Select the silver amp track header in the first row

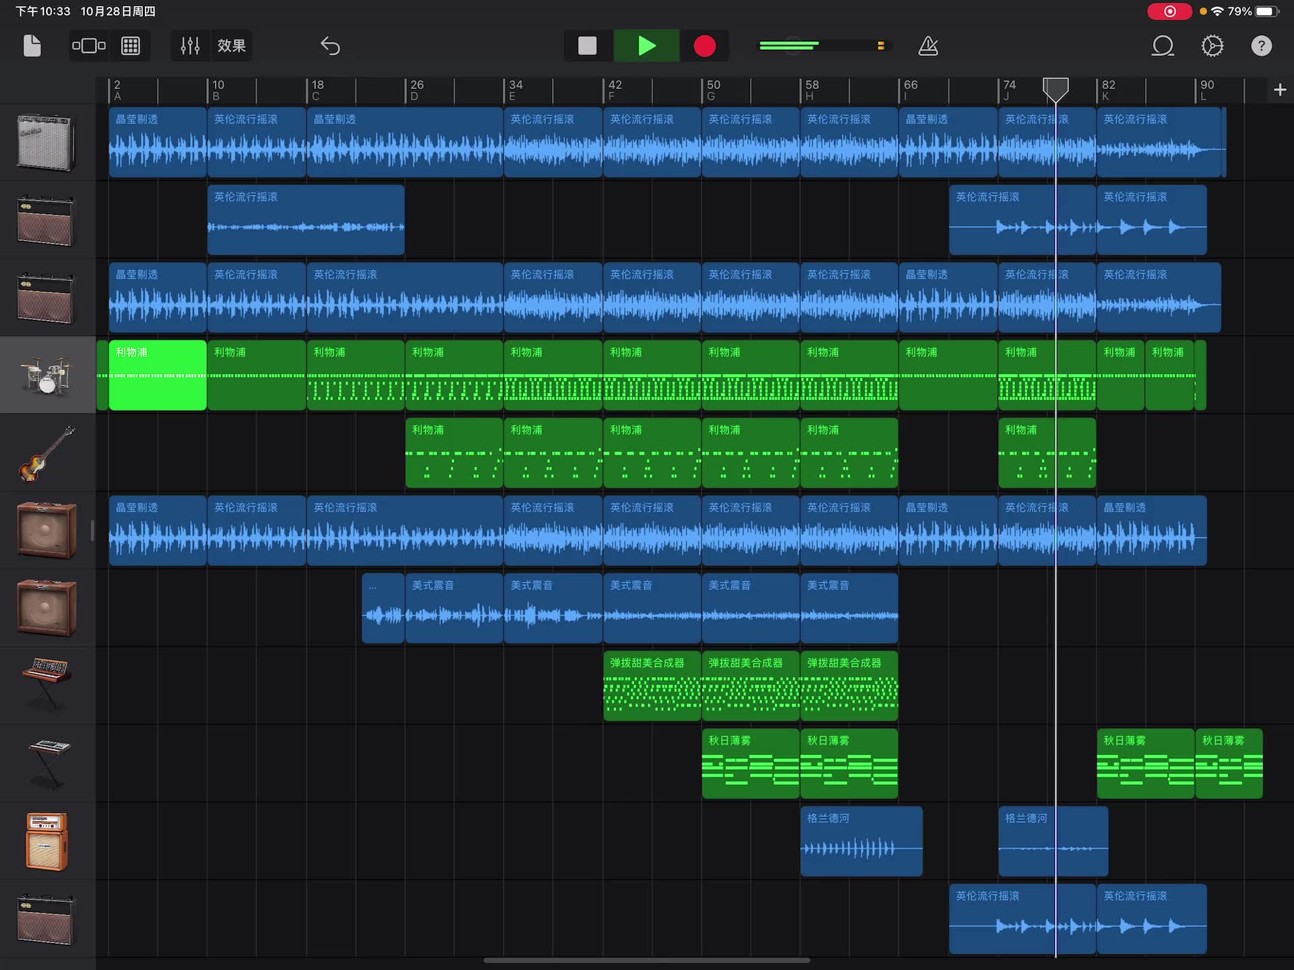(x=46, y=142)
